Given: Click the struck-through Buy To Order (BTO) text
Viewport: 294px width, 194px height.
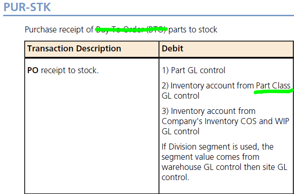Looking at the screenshot, I should [131, 30].
